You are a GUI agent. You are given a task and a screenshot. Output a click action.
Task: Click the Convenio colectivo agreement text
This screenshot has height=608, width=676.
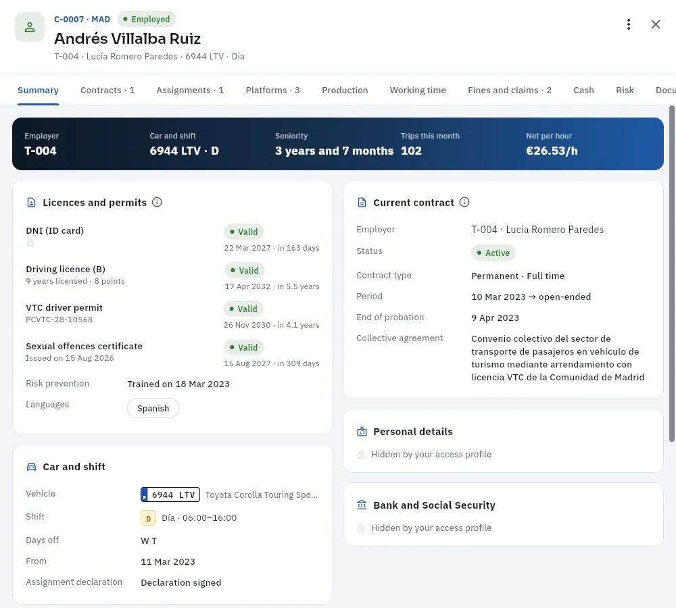pos(558,357)
